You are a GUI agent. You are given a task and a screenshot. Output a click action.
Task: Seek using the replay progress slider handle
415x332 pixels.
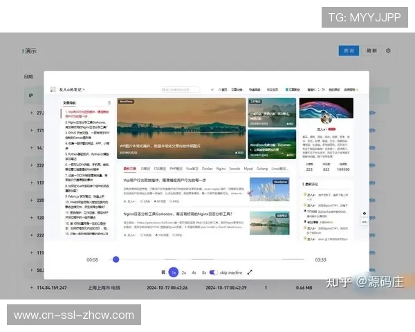click(x=116, y=259)
